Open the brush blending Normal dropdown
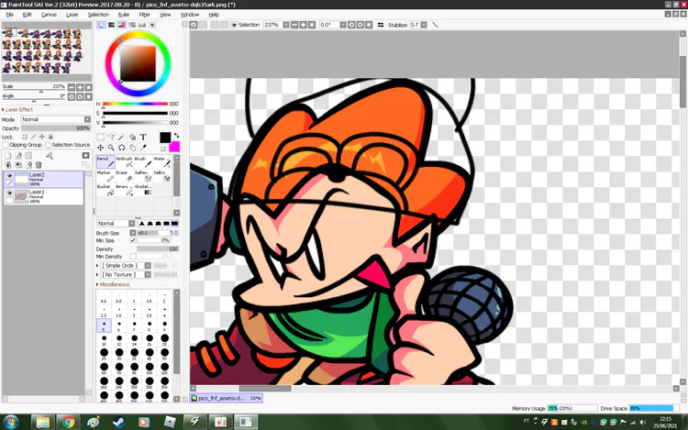Viewport: 688px width, 430px height. [116, 224]
